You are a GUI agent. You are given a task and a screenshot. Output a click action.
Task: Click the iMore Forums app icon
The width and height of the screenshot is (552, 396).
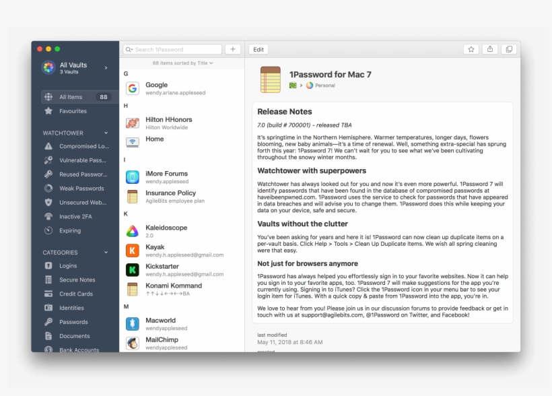(133, 177)
